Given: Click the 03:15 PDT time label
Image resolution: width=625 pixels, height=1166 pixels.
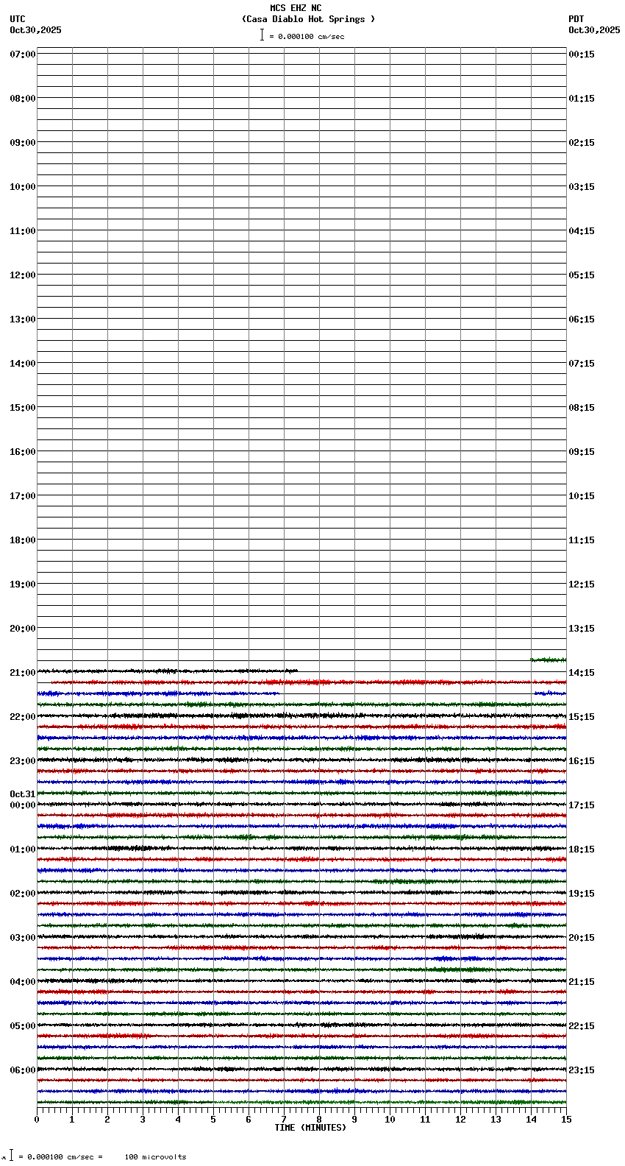Looking at the screenshot, I should pyautogui.click(x=582, y=187).
